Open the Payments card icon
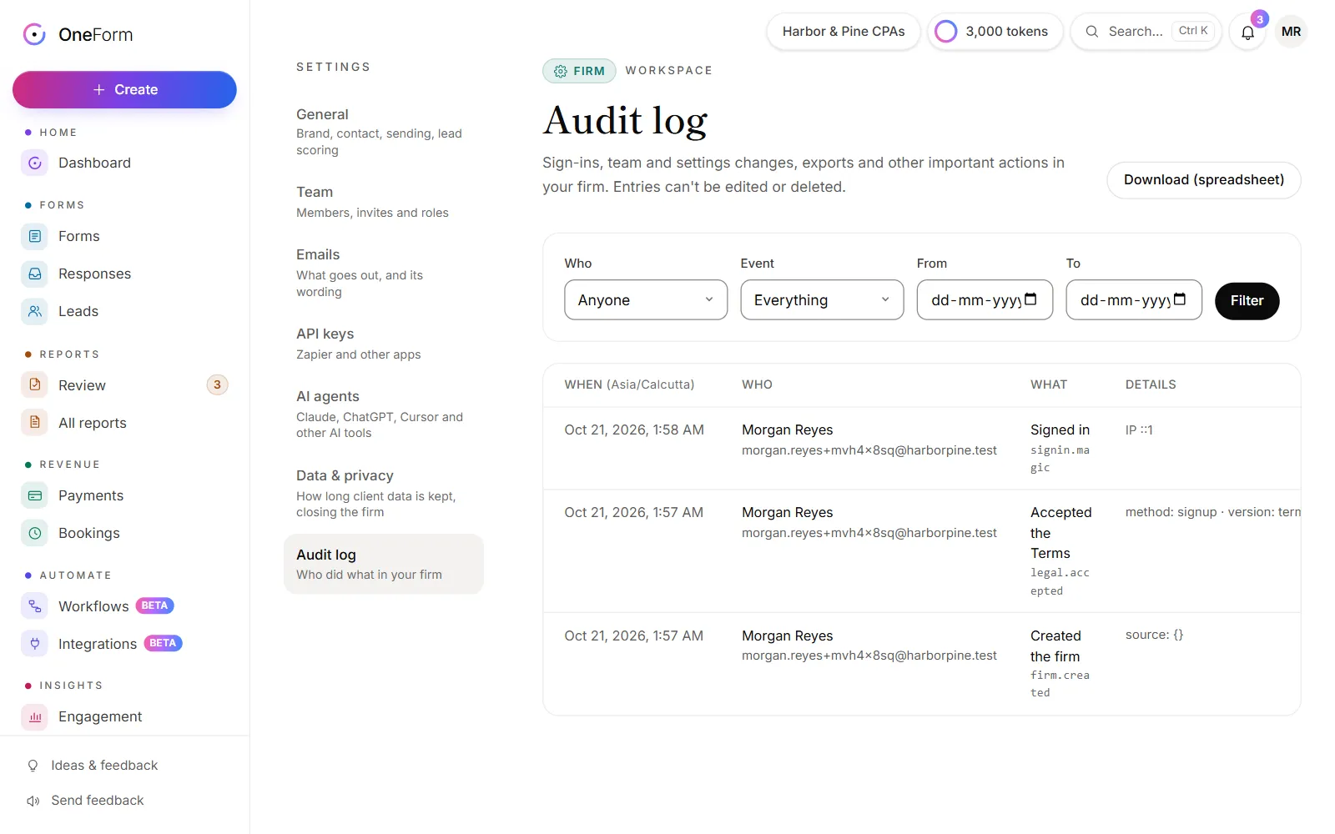This screenshot has height=834, width=1335. [35, 496]
